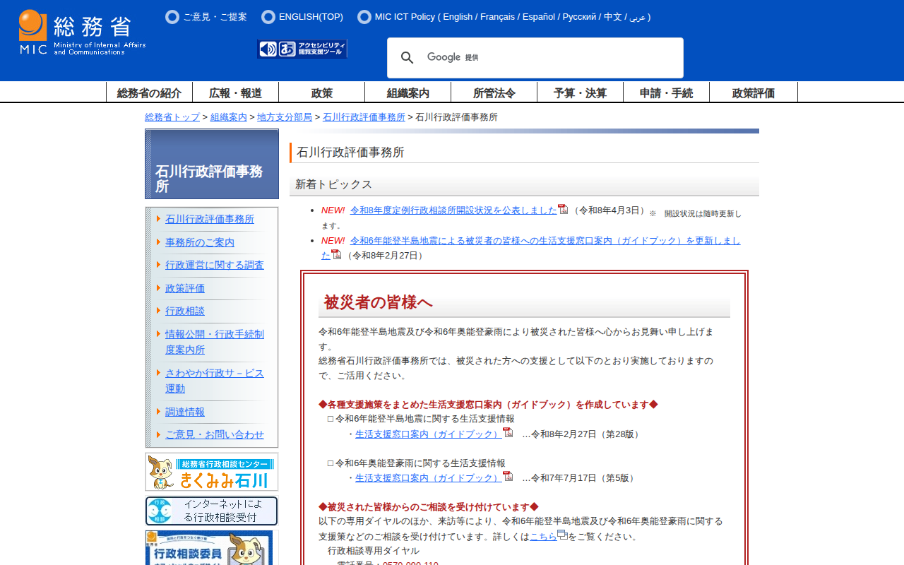Open さわやか行政サービス運動 sidebar link

click(x=215, y=381)
